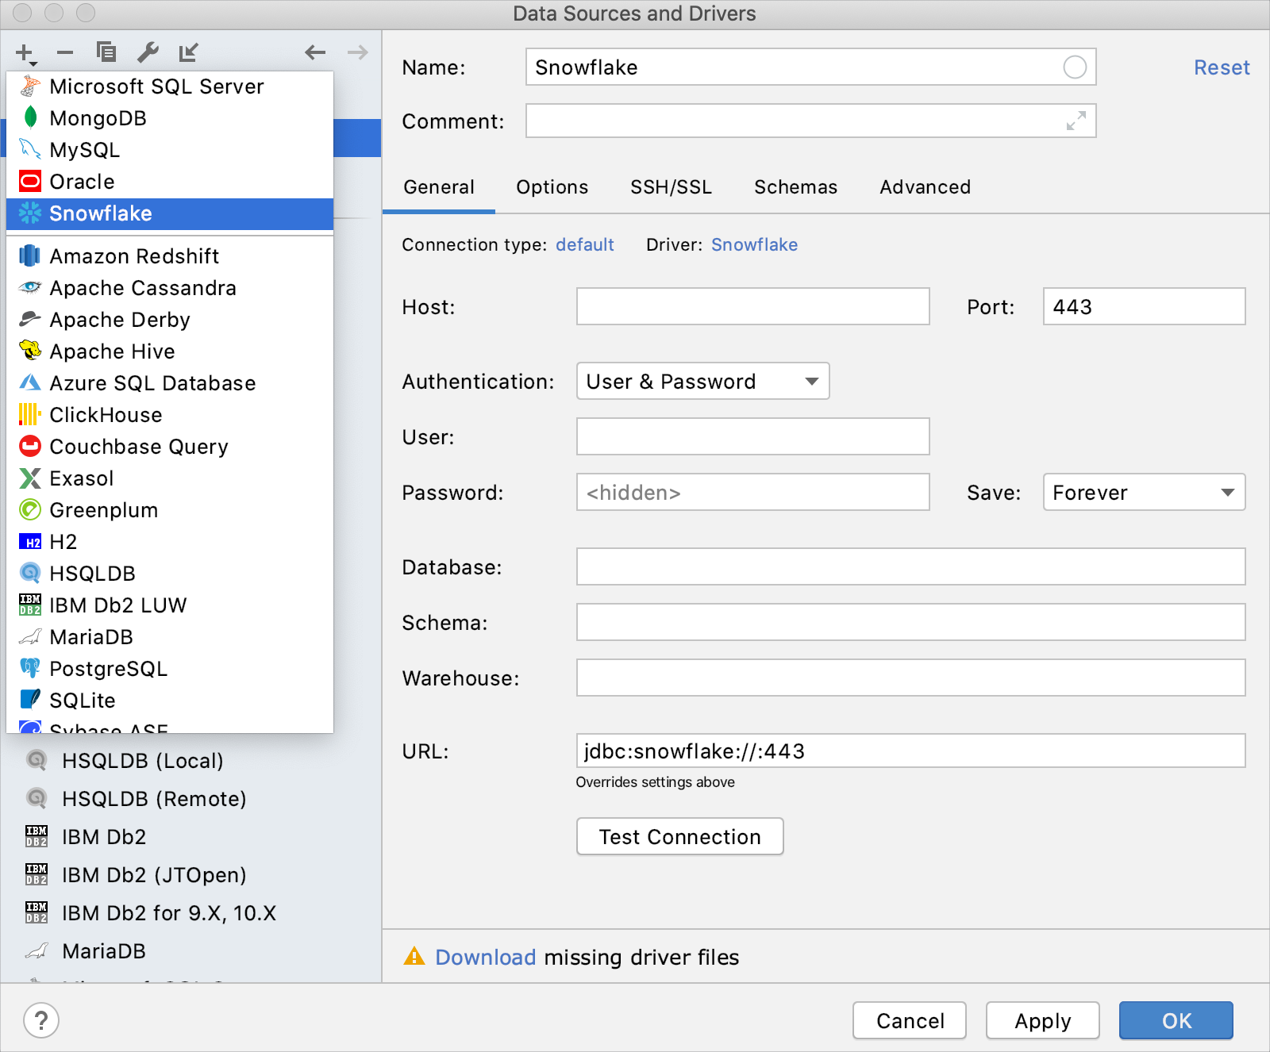Image resolution: width=1270 pixels, height=1052 pixels.
Task: Click the Schema input field
Action: (x=910, y=622)
